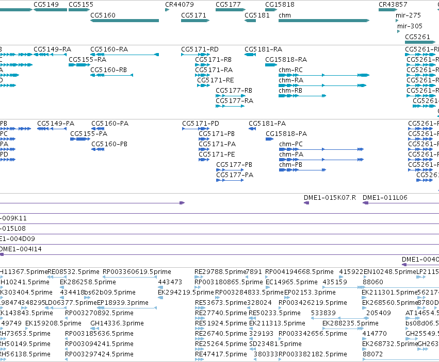Screen dimensions: 439x362
Task: Click protein label CG5149-PA
Action: point(56,124)
